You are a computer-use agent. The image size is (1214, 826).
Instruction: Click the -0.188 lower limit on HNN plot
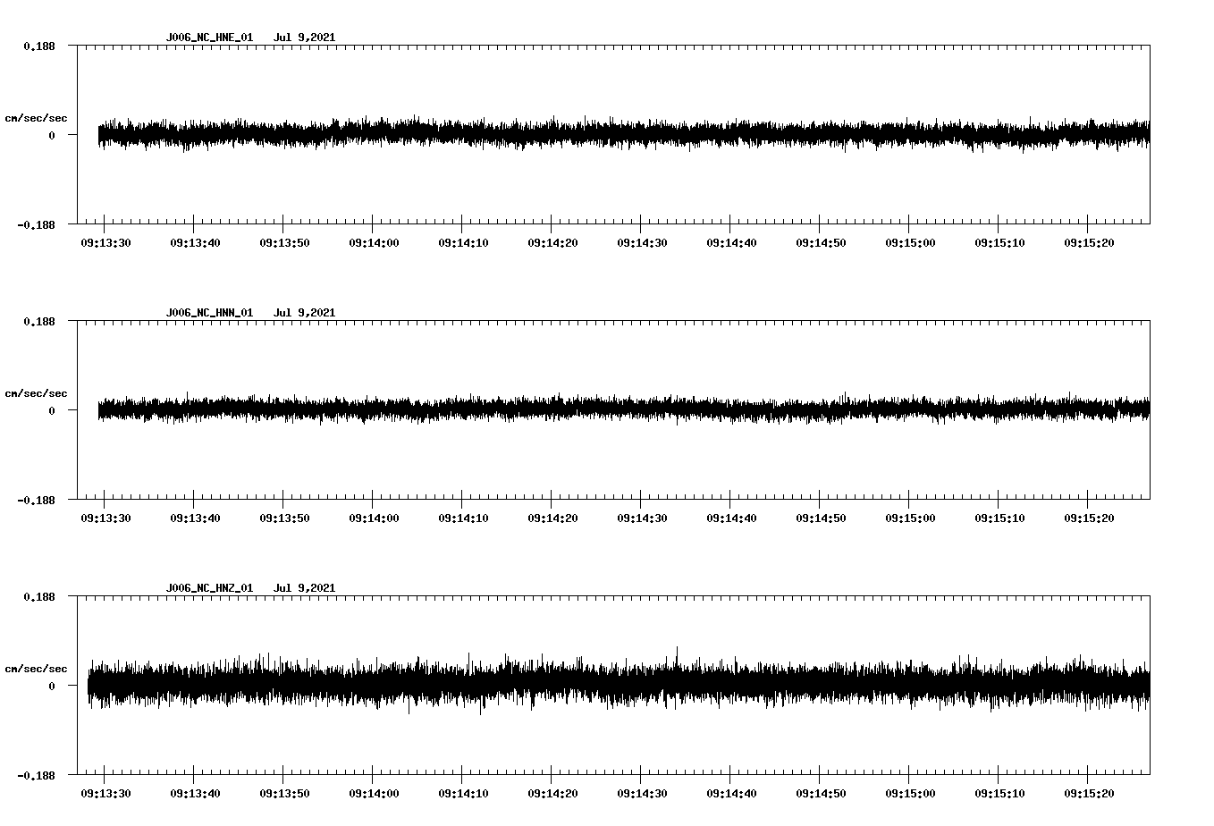click(x=35, y=500)
